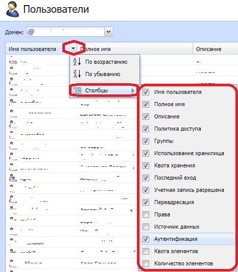Choose По возрастанию sort option
This screenshot has height=272, width=238.
click(x=106, y=62)
